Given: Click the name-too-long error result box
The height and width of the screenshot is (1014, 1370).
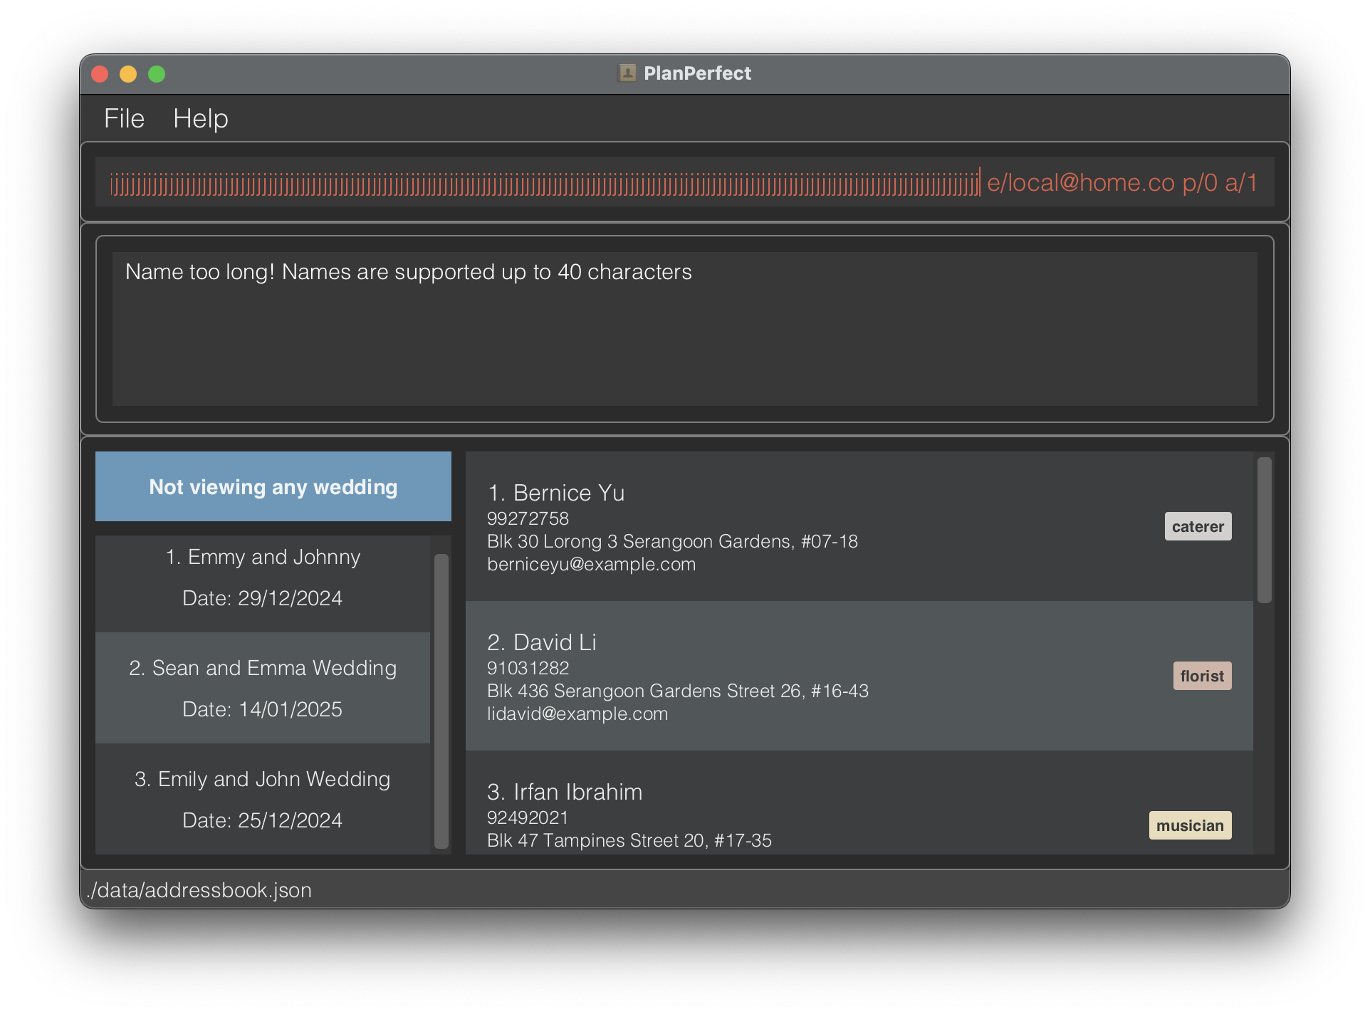Looking at the screenshot, I should (x=684, y=329).
